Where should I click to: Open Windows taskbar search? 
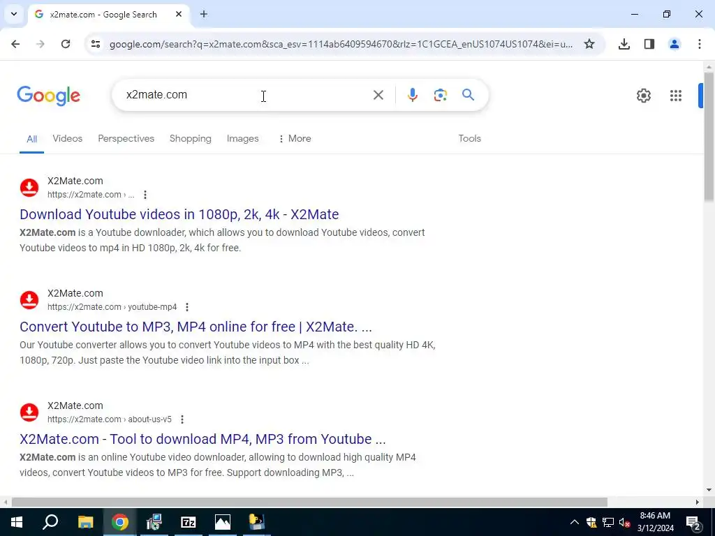(x=50, y=522)
